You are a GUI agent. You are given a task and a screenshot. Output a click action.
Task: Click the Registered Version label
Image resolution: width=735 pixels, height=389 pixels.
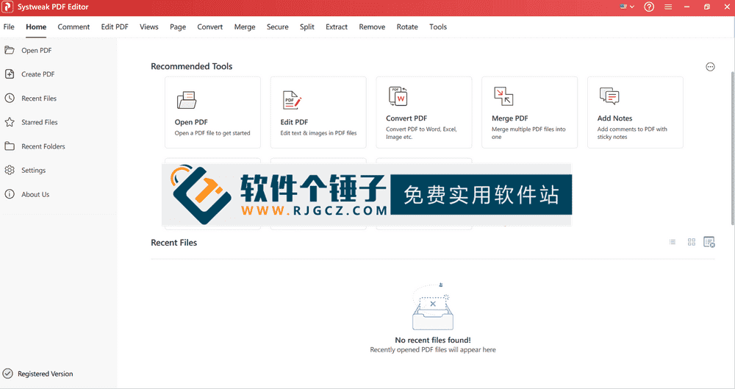pyautogui.click(x=46, y=374)
